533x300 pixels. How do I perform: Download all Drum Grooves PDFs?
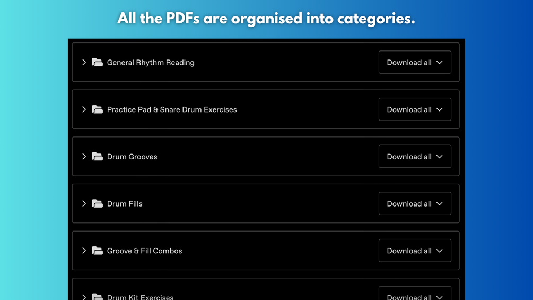[415, 157]
